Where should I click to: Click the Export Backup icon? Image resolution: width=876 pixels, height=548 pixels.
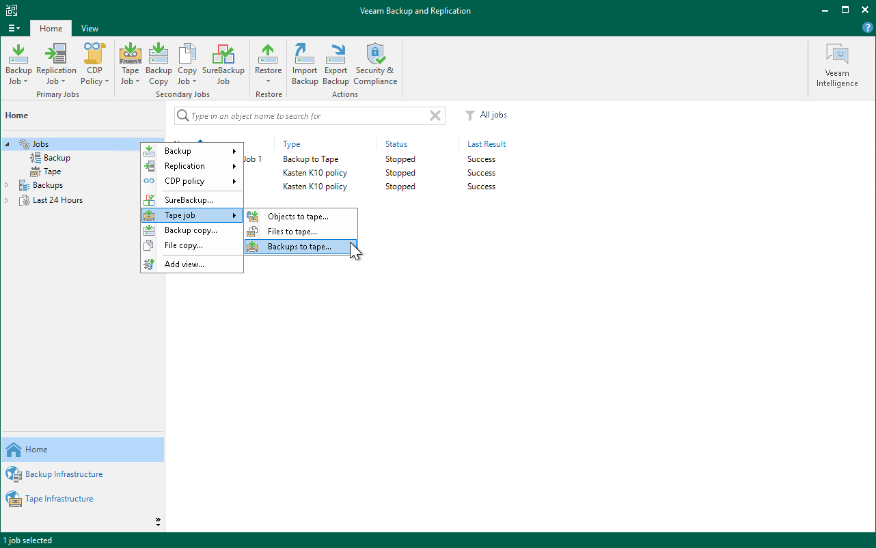coord(336,64)
